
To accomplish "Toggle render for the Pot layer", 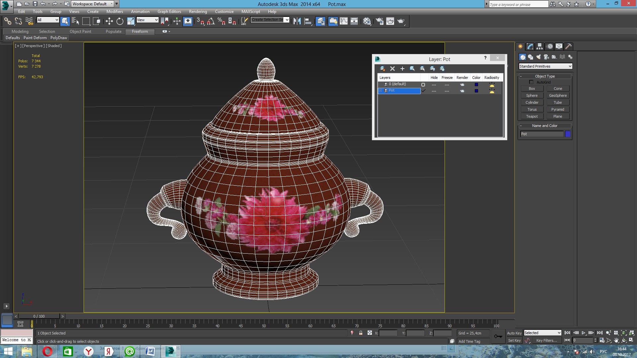I will pyautogui.click(x=462, y=91).
